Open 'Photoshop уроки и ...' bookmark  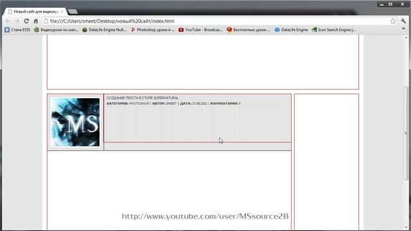(x=152, y=30)
